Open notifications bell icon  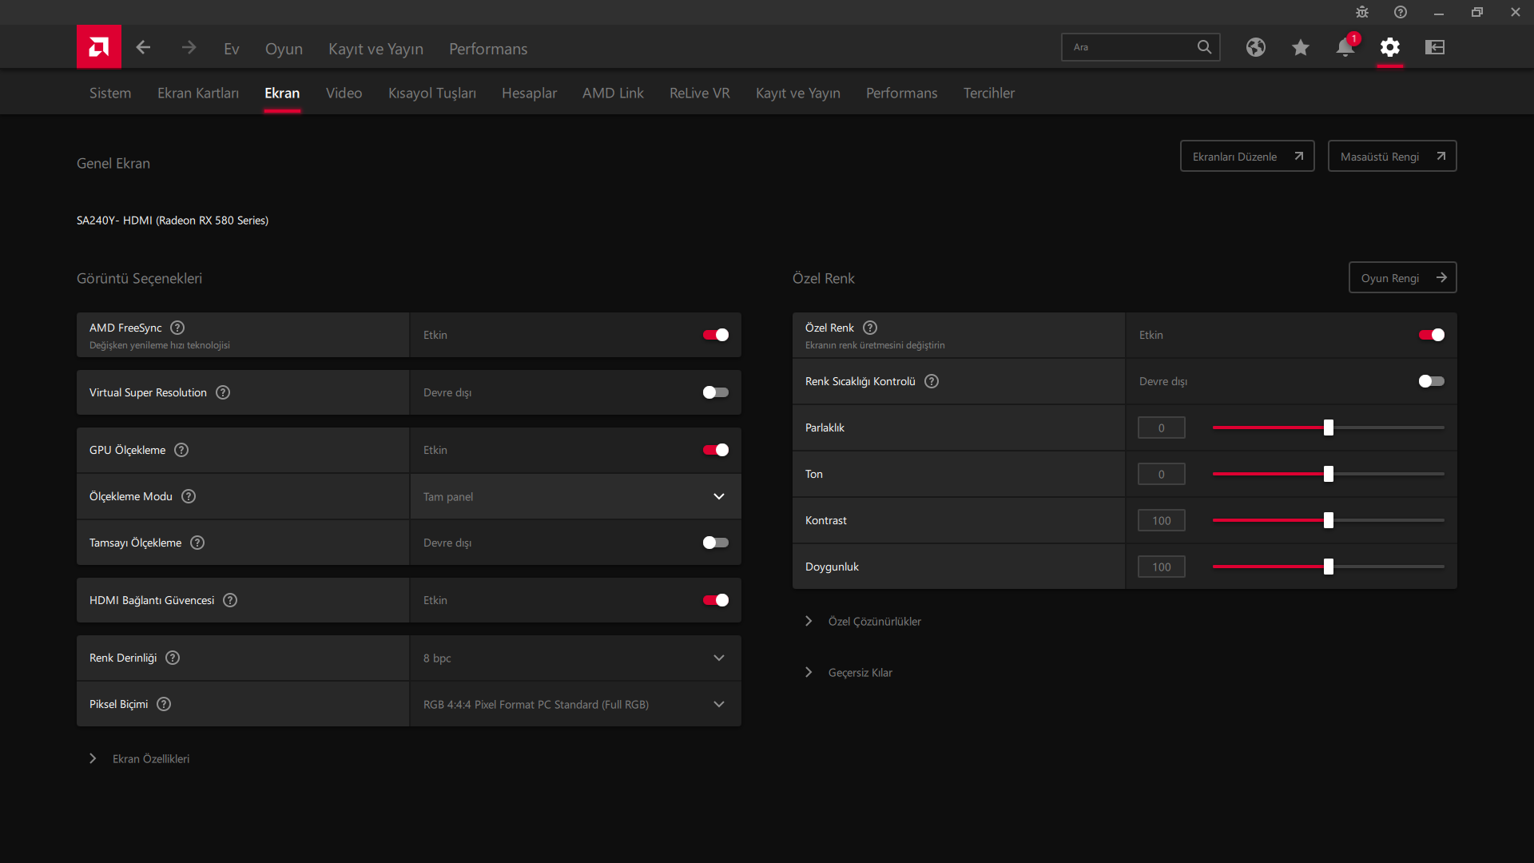coord(1345,47)
